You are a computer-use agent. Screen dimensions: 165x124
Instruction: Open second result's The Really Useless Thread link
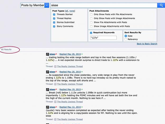70,84
